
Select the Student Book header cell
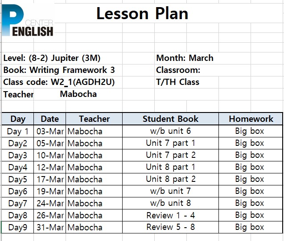point(170,119)
